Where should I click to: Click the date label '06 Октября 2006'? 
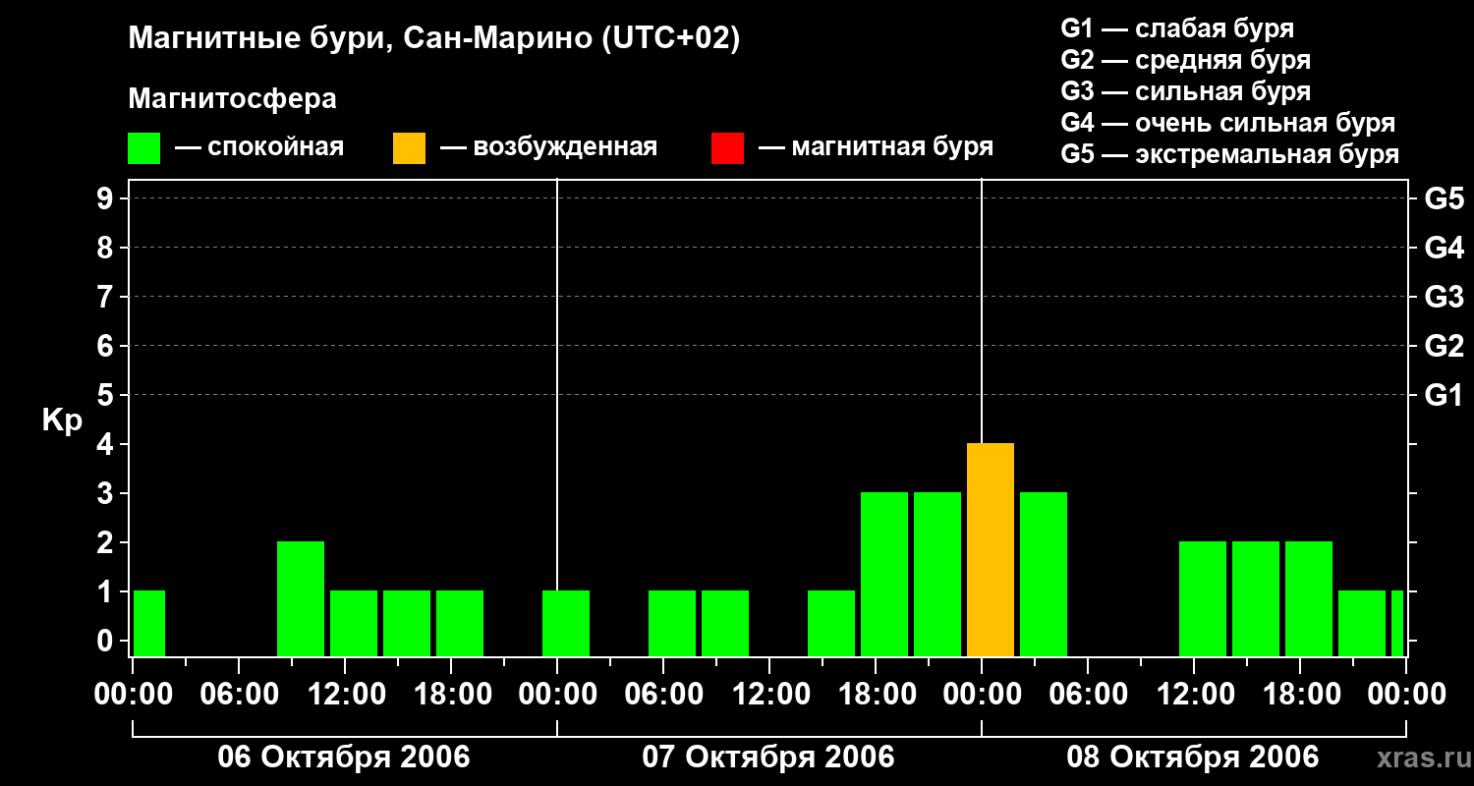(x=344, y=757)
